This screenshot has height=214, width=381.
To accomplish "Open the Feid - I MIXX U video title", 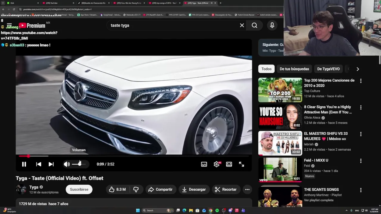I will pyautogui.click(x=316, y=160).
